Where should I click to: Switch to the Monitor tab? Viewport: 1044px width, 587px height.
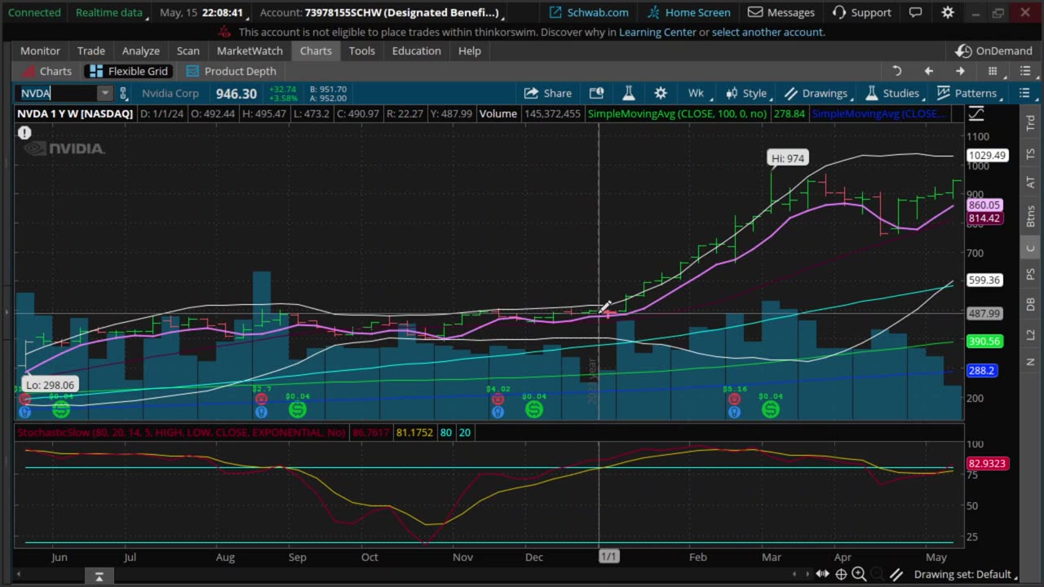40,51
